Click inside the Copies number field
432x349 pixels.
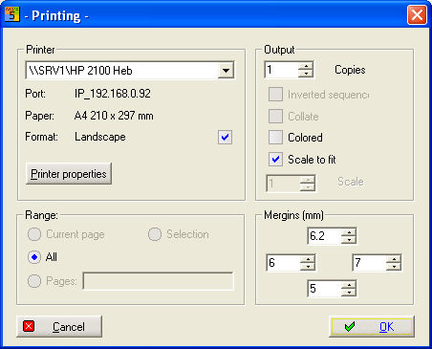(281, 70)
